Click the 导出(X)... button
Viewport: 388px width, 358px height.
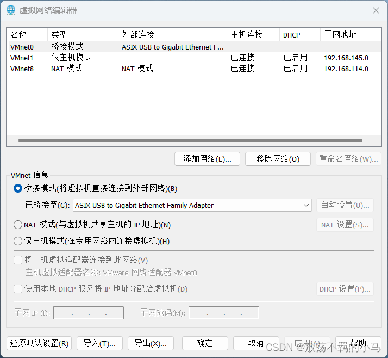(x=151, y=343)
